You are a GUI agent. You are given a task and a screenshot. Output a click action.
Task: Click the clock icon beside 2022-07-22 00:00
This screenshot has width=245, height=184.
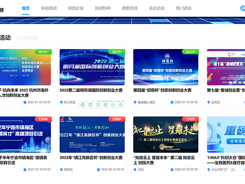pyautogui.click(x=25, y=102)
